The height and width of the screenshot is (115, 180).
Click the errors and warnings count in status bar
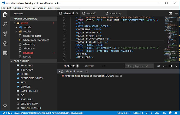tap(7, 113)
